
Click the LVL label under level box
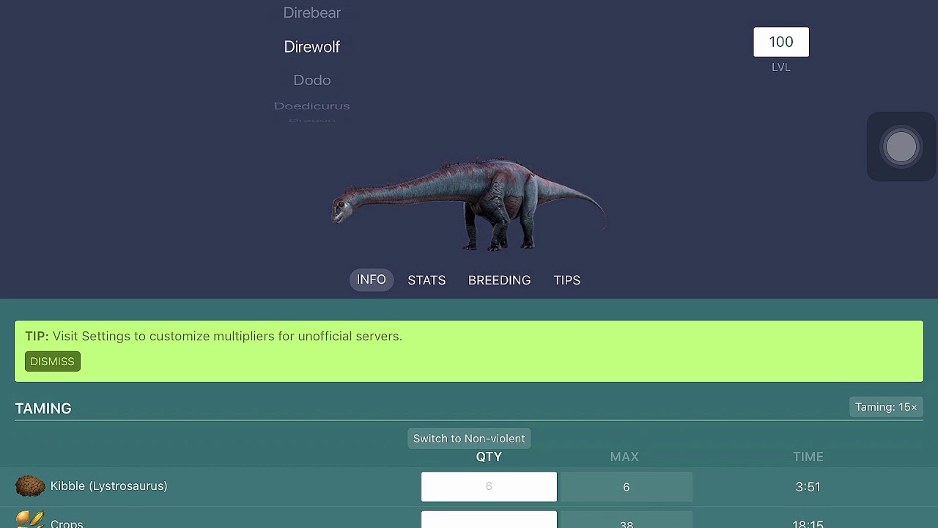click(x=781, y=67)
